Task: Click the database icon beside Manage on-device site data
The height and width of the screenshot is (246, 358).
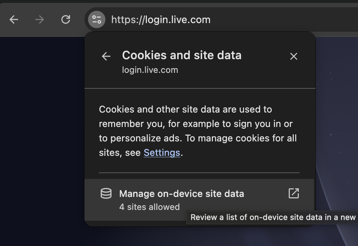Action: click(106, 194)
